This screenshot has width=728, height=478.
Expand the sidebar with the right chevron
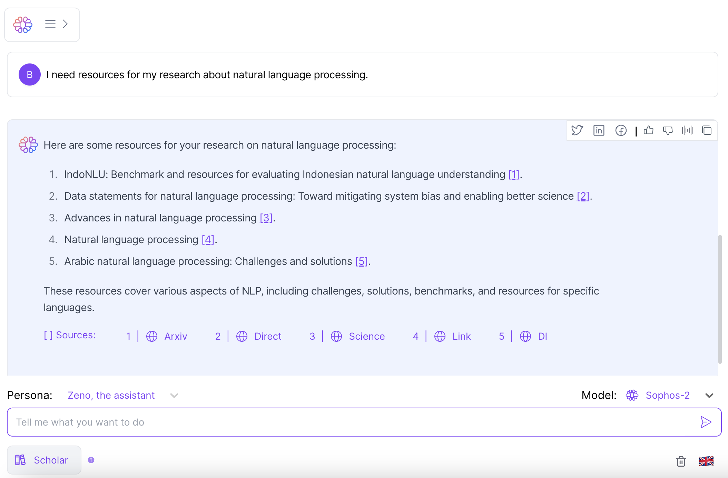pyautogui.click(x=65, y=24)
